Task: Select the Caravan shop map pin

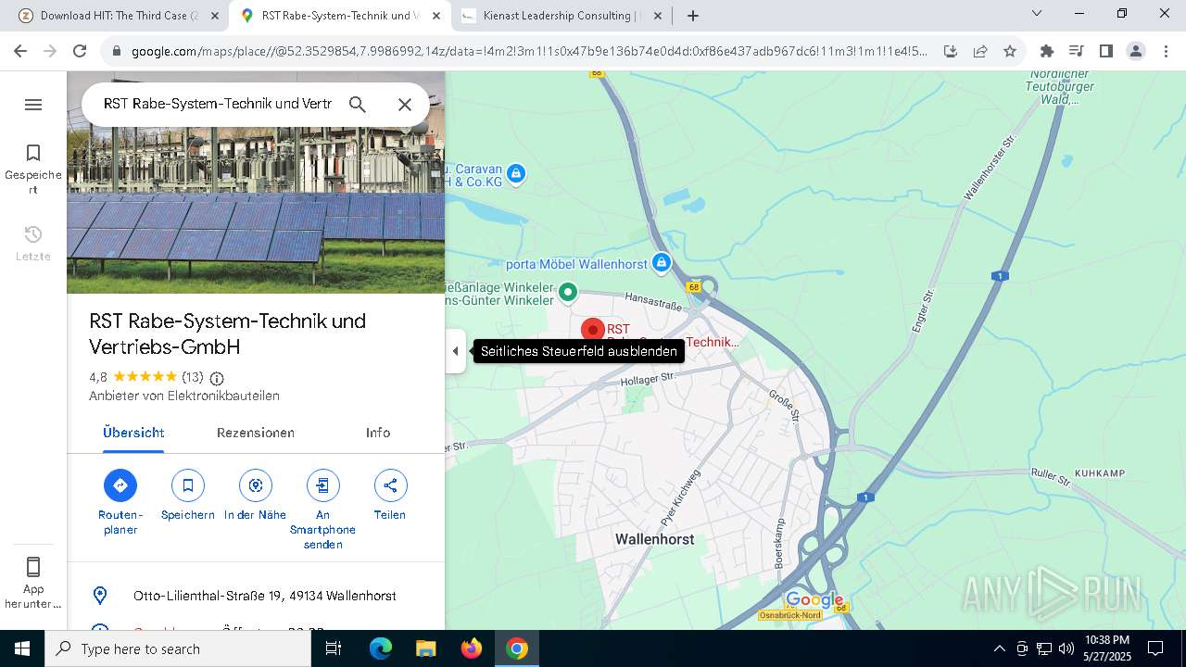Action: point(517,173)
